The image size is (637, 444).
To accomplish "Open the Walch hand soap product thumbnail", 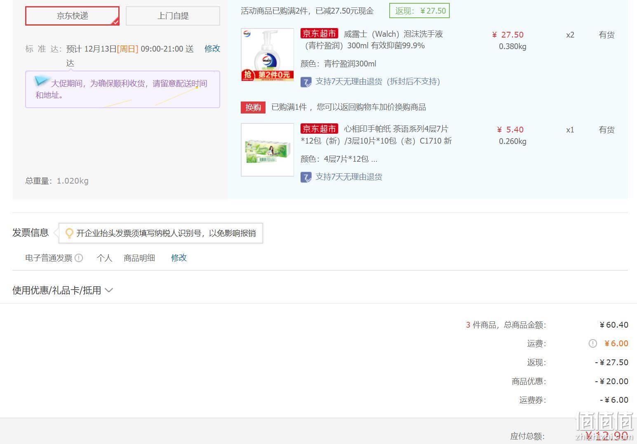I will click(267, 54).
